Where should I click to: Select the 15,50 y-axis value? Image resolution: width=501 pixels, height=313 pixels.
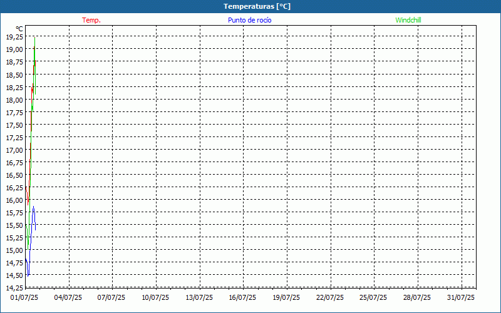coord(14,225)
